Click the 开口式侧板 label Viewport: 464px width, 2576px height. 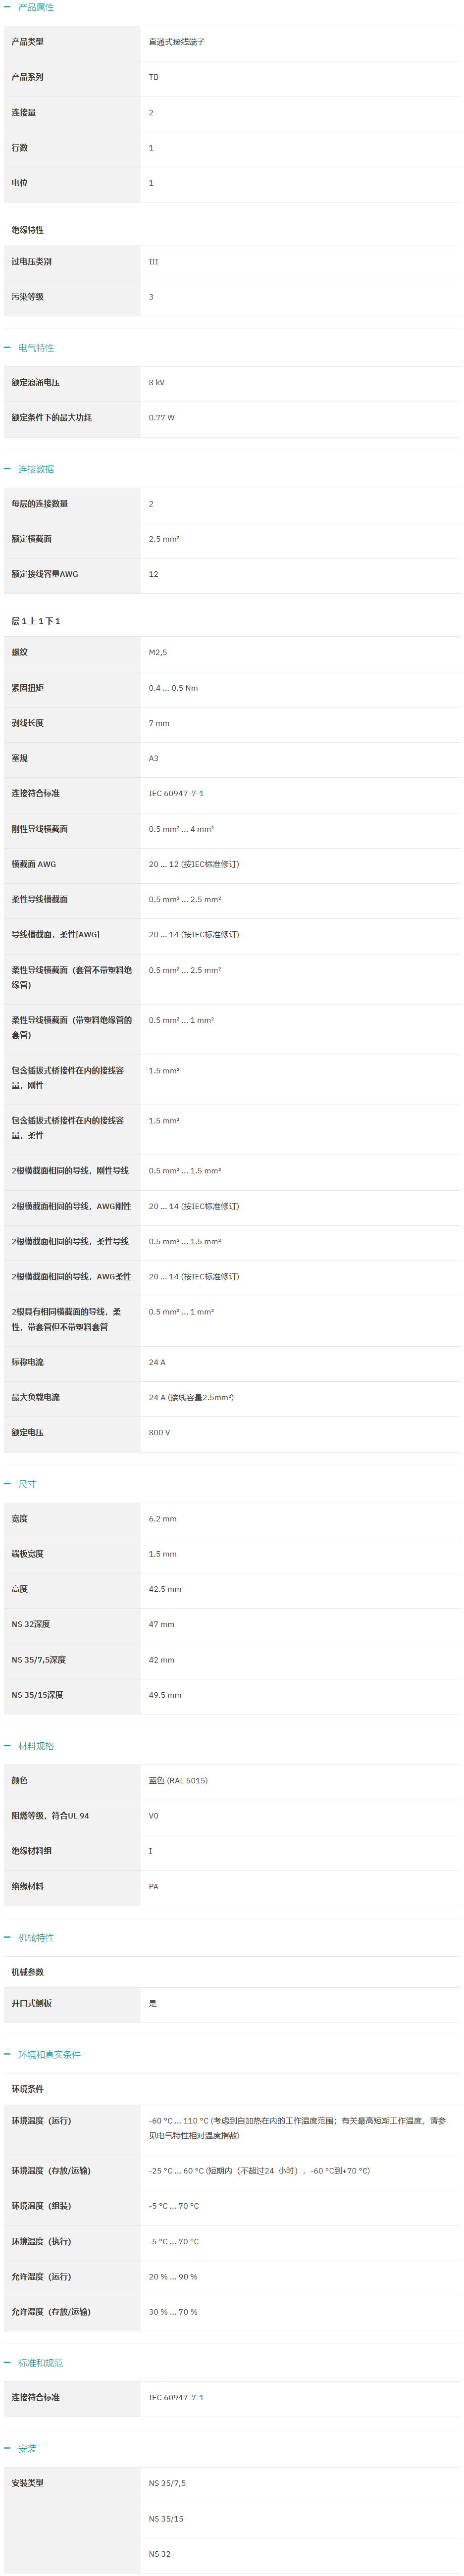click(32, 2004)
